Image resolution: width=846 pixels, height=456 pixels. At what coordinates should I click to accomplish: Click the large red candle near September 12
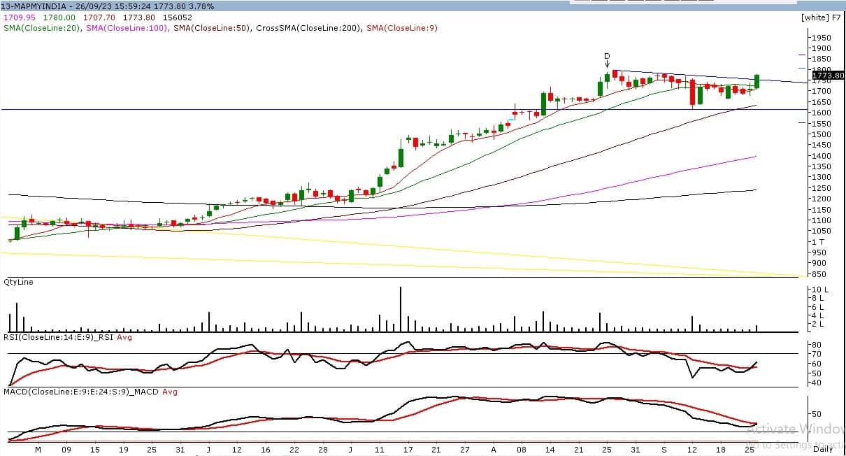pos(692,92)
